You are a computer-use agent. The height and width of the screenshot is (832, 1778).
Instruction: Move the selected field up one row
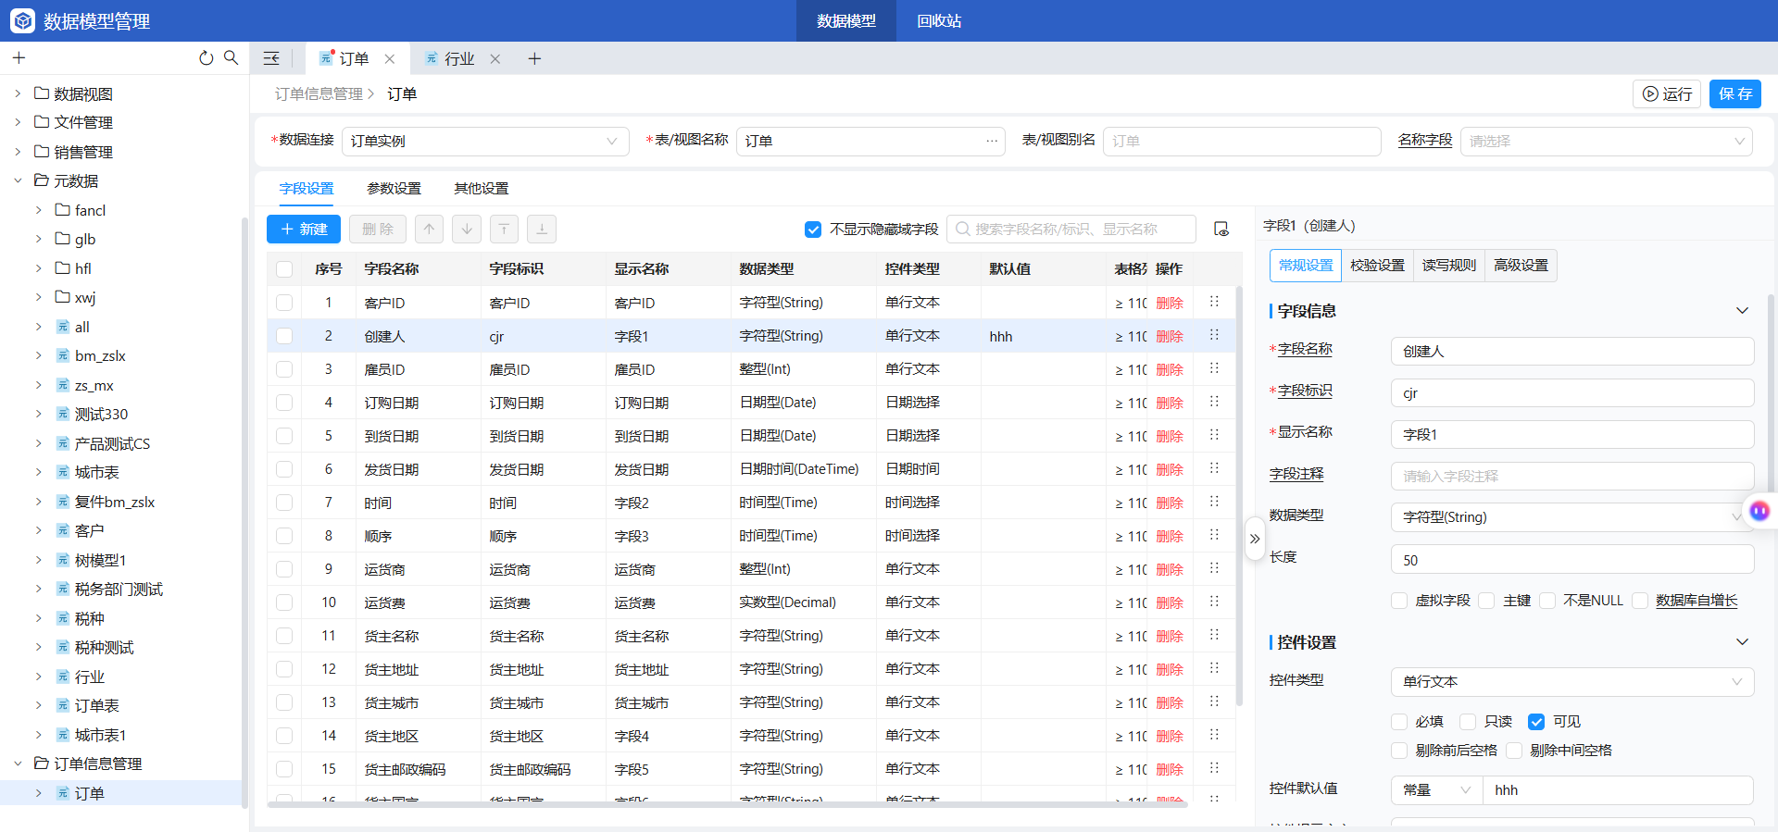pos(429,230)
